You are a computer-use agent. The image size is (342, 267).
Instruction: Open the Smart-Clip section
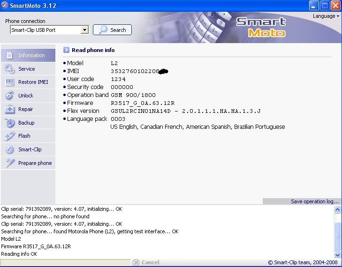pos(28,149)
